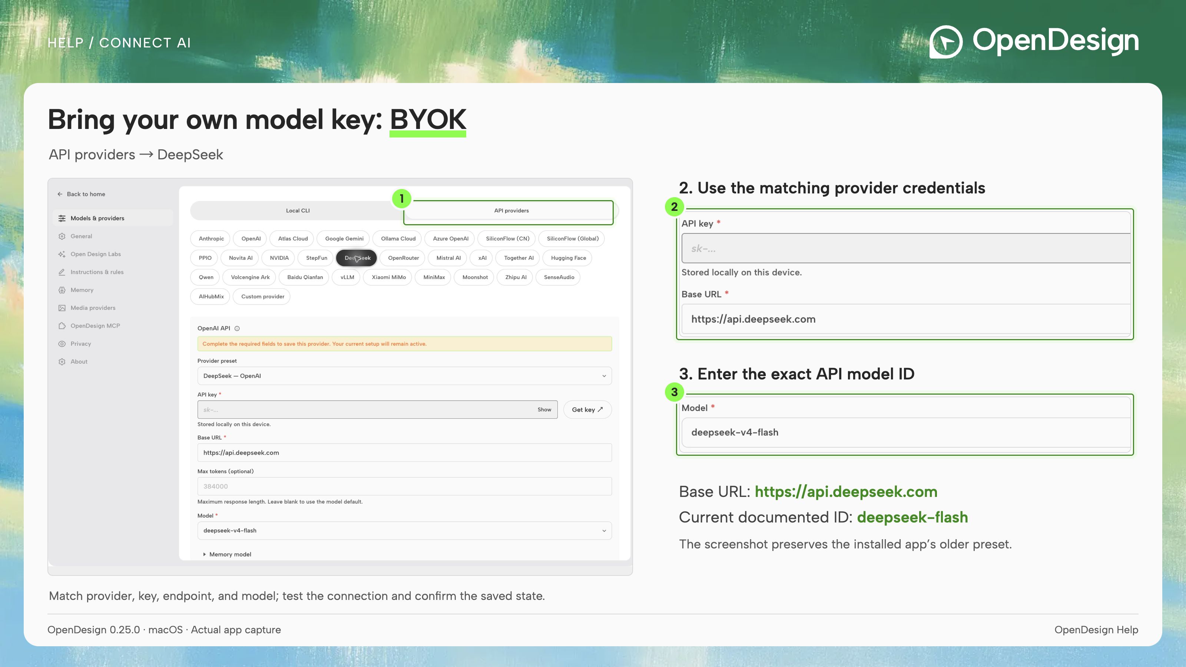The height and width of the screenshot is (667, 1186).
Task: Click the OpenDesign logo icon
Action: click(946, 42)
